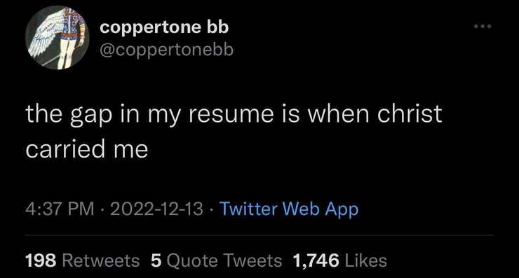
Task: Open the Twitter Web App source link
Action: click(x=289, y=209)
